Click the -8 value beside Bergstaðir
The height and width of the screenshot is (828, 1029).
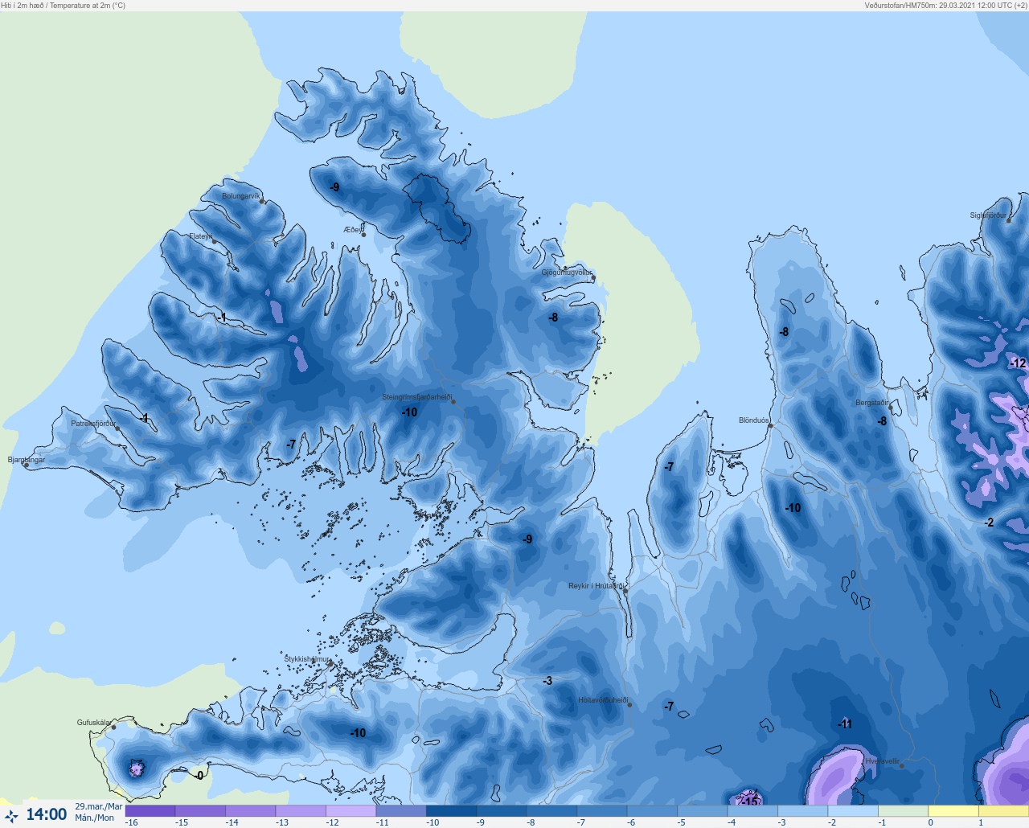click(x=882, y=421)
